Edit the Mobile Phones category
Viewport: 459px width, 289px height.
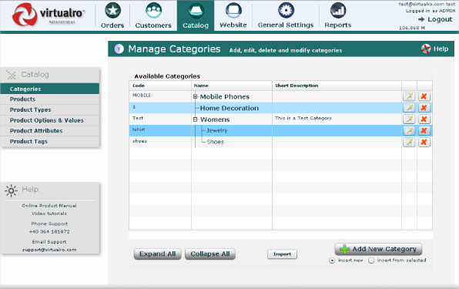[x=409, y=96]
